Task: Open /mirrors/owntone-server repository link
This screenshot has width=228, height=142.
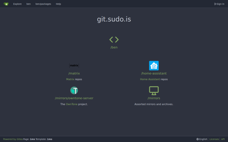Action: point(74,98)
